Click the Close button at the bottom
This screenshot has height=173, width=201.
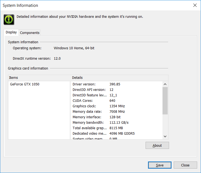[185, 165]
